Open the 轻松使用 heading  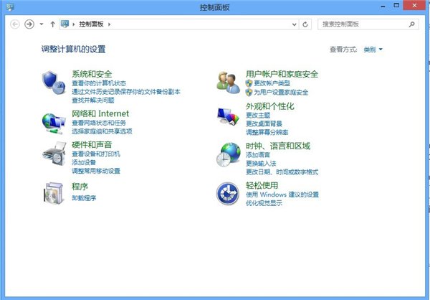(262, 185)
